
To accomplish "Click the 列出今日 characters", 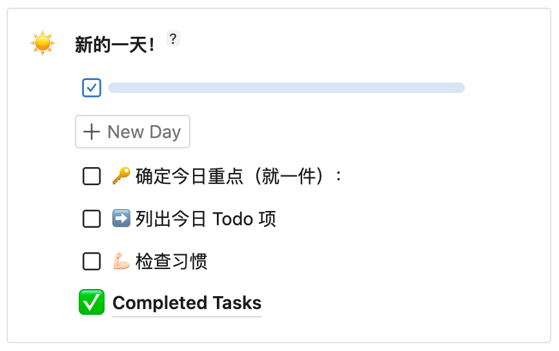I will (x=171, y=219).
